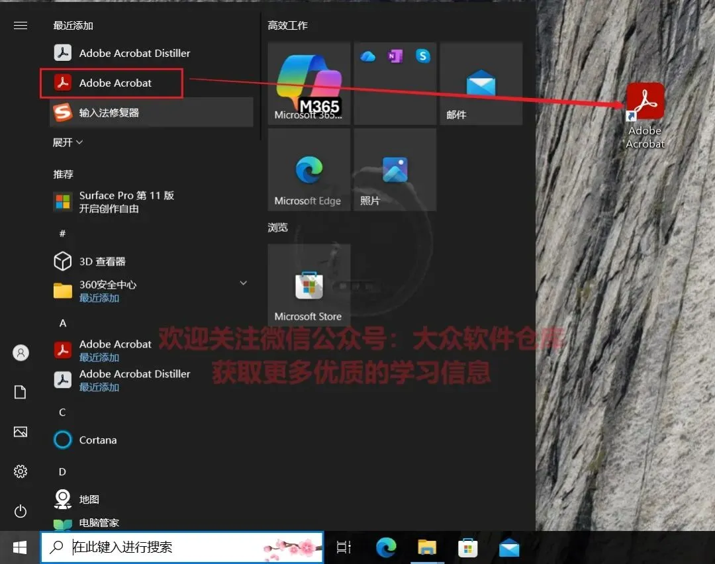Open 电脑管家 app entry
Image resolution: width=715 pixels, height=564 pixels.
pyautogui.click(x=152, y=522)
